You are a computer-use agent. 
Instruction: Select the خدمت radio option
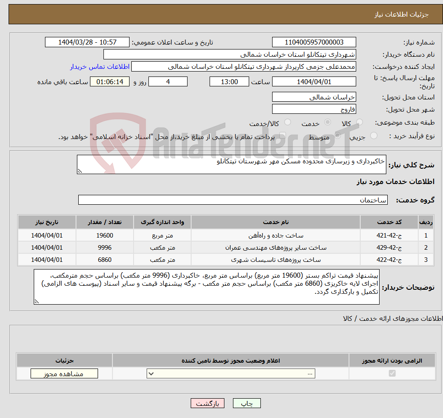(328, 122)
